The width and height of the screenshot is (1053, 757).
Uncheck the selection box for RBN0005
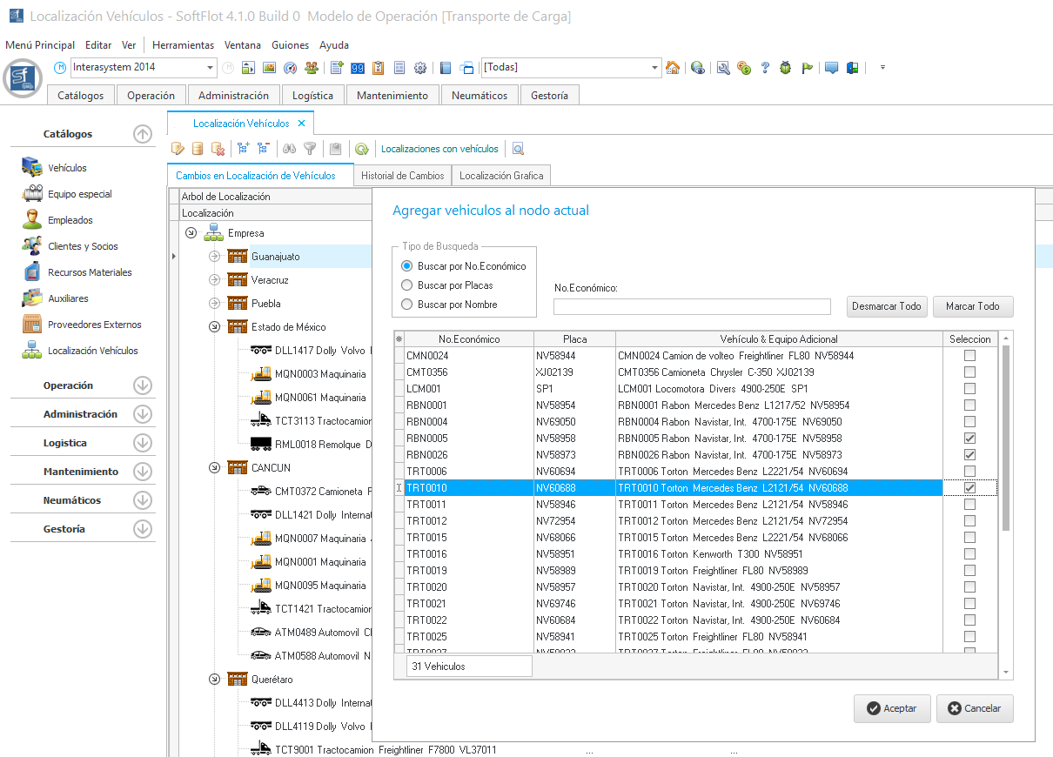coord(969,439)
